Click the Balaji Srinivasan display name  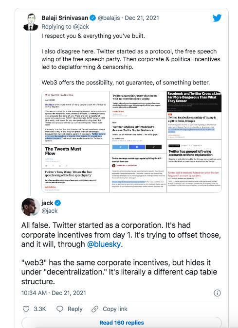point(65,18)
